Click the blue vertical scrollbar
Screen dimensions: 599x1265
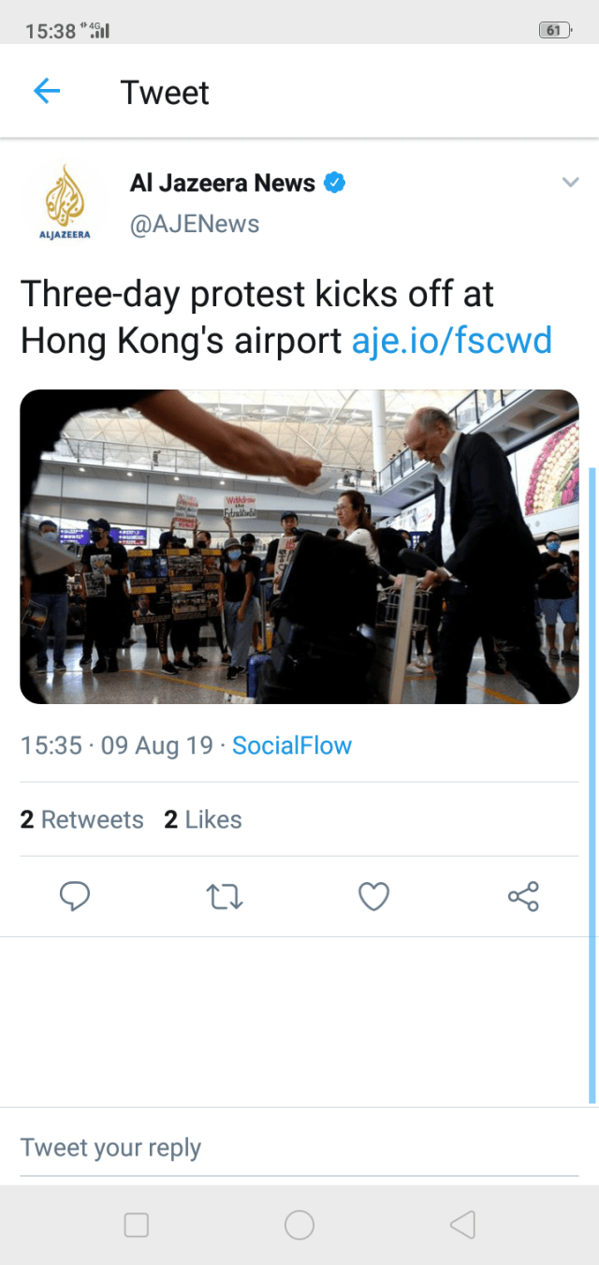click(x=592, y=785)
